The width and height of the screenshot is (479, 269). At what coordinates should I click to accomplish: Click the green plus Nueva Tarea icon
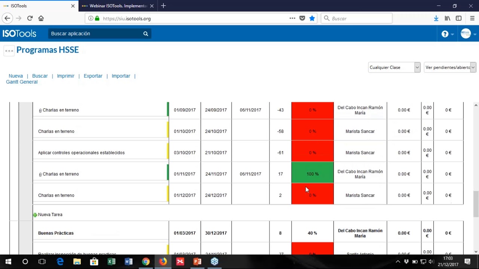[35, 215]
